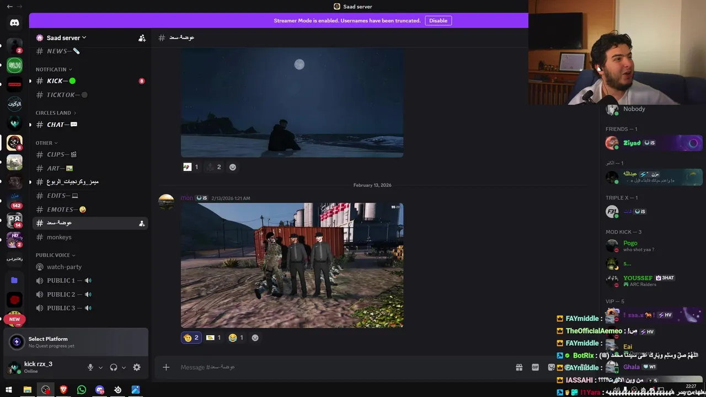Viewport: 706px width, 397px height.
Task: Open the EMOTES channel
Action: point(90,210)
